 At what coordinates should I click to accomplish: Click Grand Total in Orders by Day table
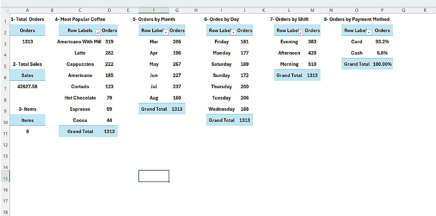tap(221, 120)
